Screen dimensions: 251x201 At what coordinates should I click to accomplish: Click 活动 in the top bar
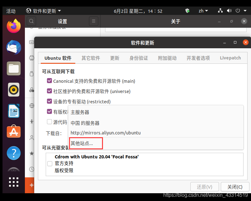tap(11, 11)
